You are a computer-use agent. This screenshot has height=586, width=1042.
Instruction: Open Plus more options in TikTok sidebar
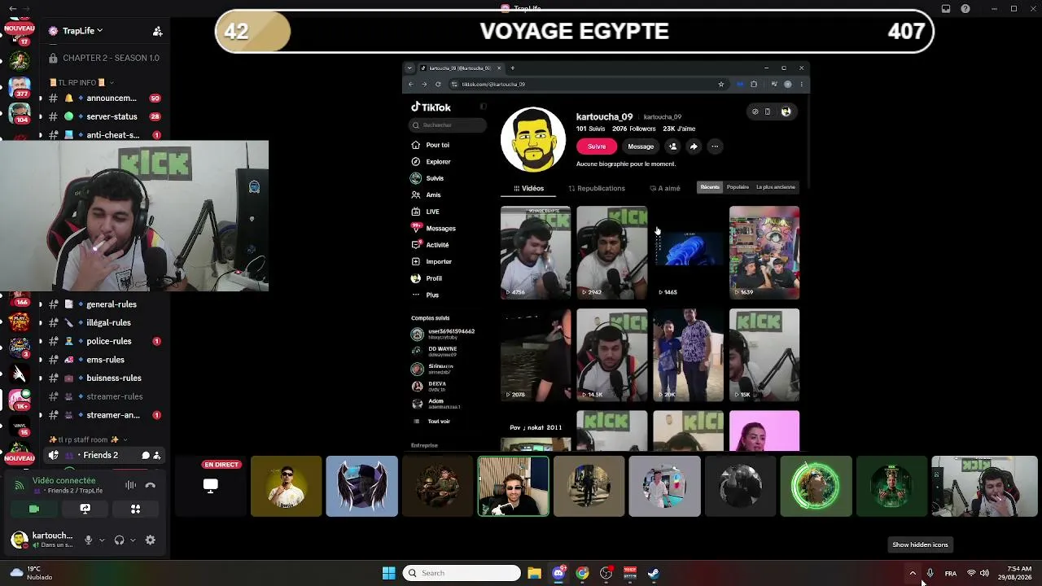point(426,295)
